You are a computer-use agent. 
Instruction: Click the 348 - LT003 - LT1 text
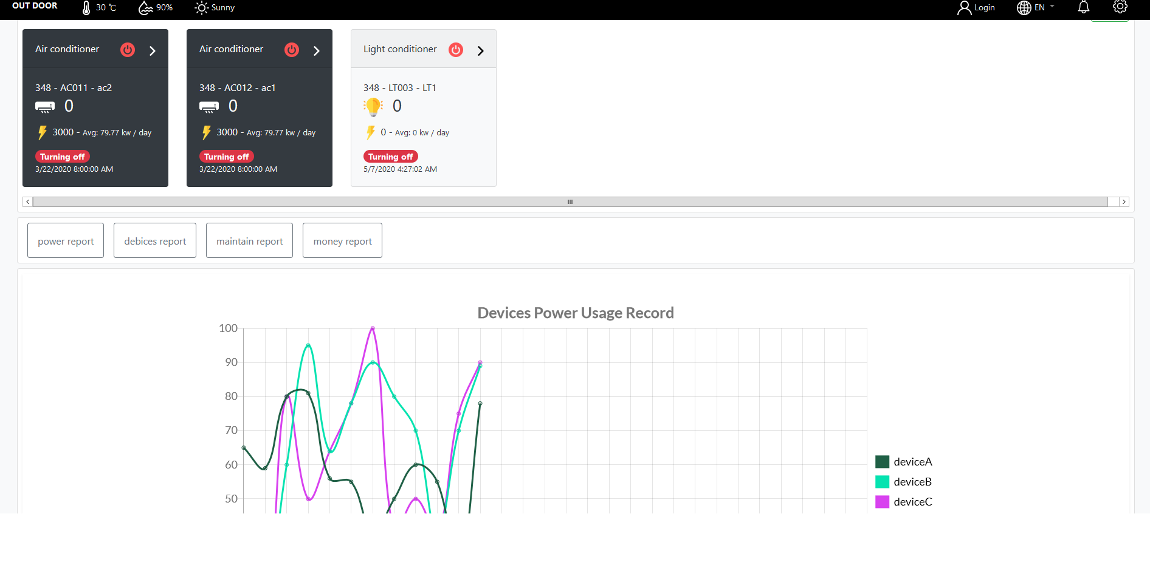[400, 88]
